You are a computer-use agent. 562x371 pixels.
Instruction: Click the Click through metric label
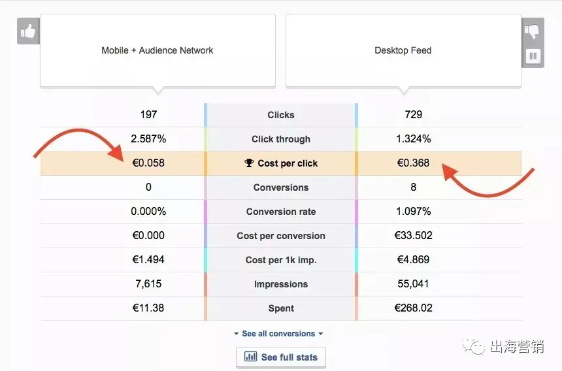click(281, 139)
